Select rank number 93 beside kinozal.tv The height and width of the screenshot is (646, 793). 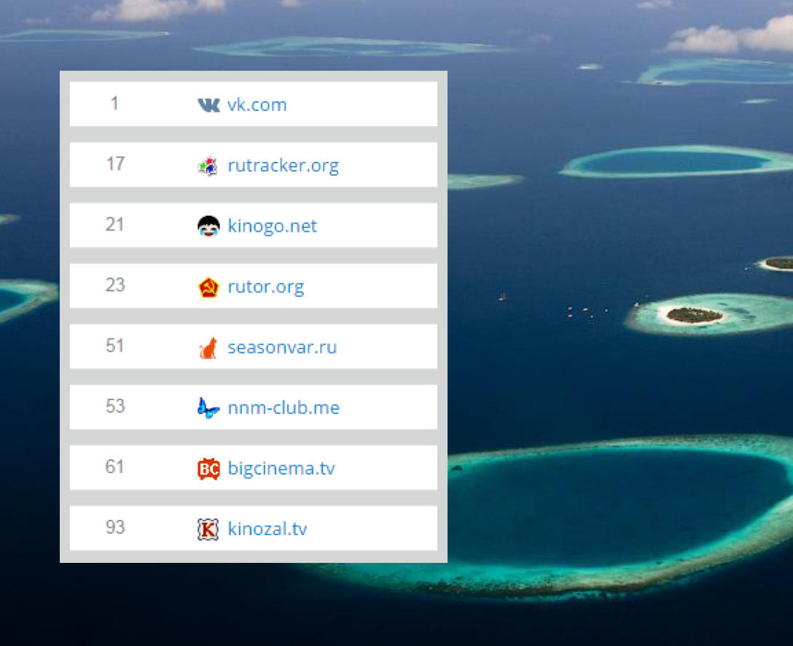pyautogui.click(x=115, y=527)
